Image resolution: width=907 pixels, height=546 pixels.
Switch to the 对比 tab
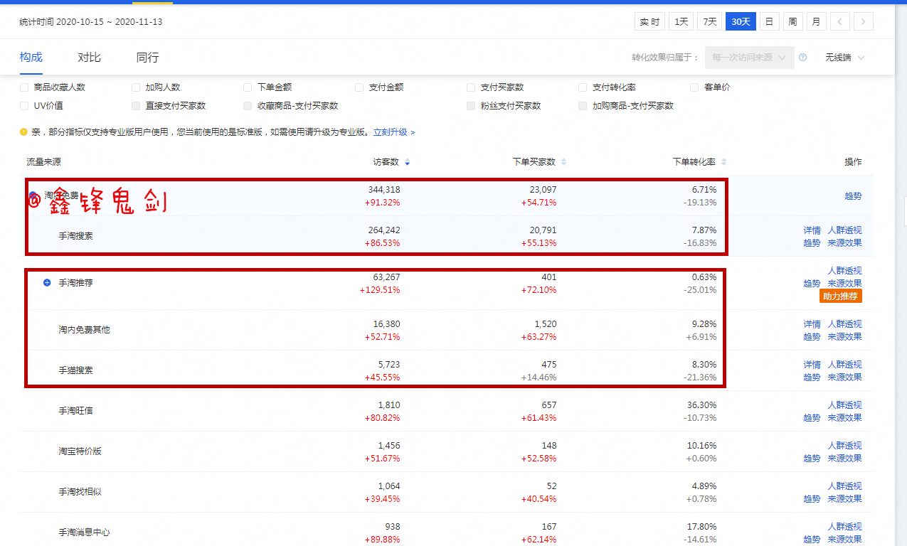pos(89,58)
